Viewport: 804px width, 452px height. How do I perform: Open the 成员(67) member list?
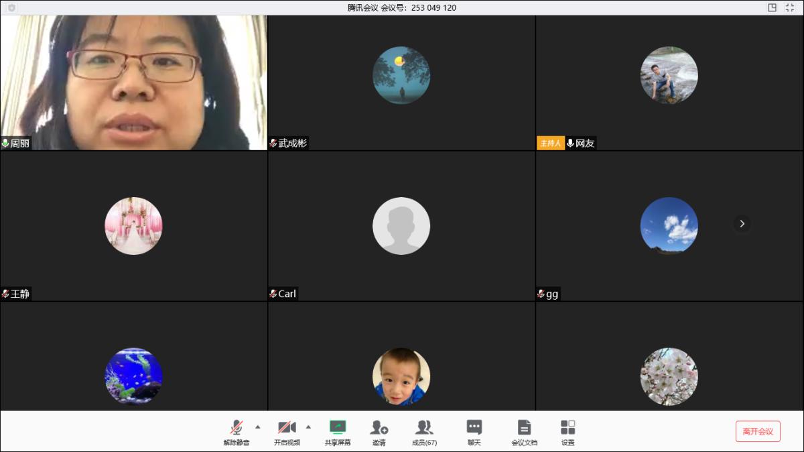pyautogui.click(x=424, y=433)
